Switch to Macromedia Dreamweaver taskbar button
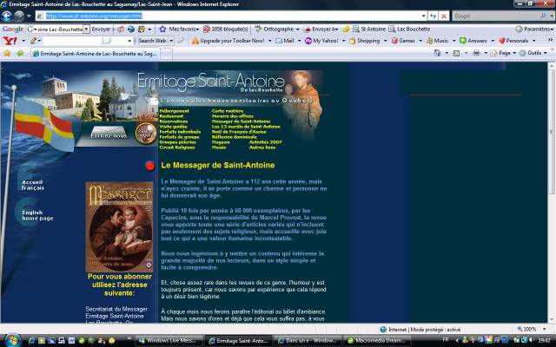This screenshot has width=556, height=347. (x=378, y=341)
